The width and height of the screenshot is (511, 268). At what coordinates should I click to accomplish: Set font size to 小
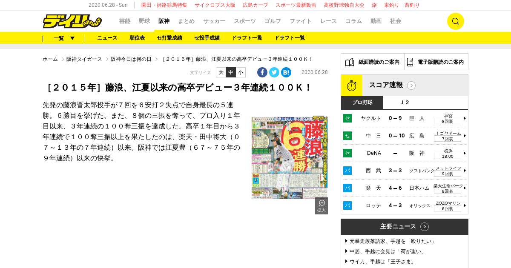click(241, 72)
